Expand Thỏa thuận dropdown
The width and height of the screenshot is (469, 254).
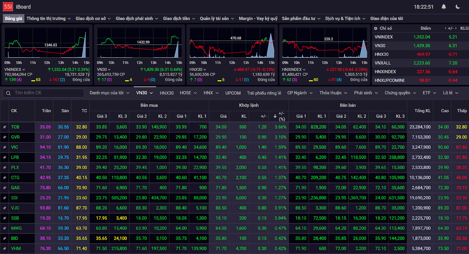pos(333,93)
